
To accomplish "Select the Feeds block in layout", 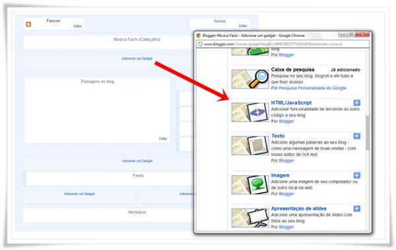I will [110, 179].
